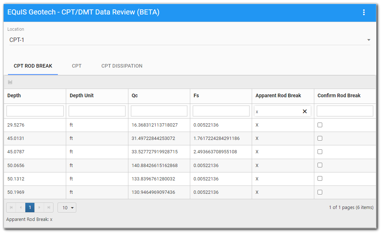This screenshot has height=235, width=383.
Task: Click the next page arrow icon
Action: pos(39,207)
